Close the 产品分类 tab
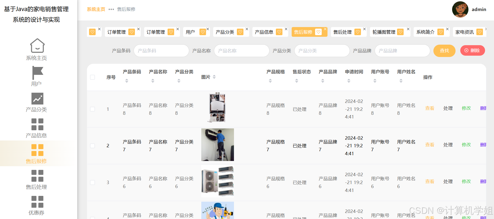This screenshot has height=219, width=494. pos(247,29)
